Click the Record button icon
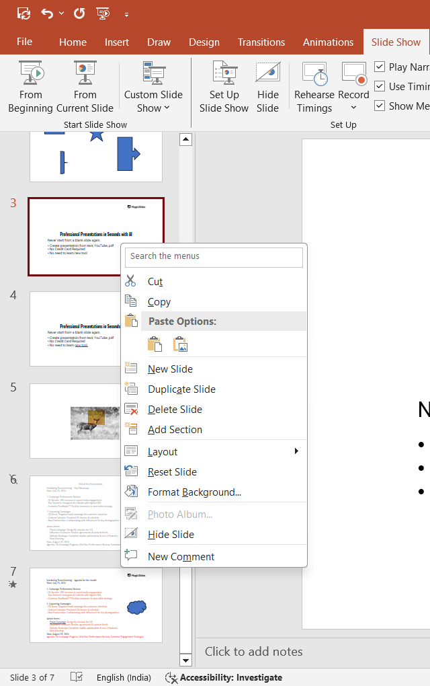Viewport: 430px width, 686px height. [x=353, y=73]
